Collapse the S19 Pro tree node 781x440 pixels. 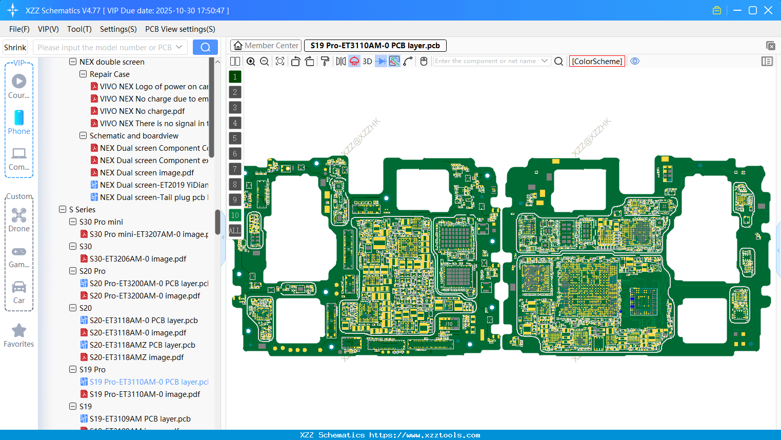(72, 369)
